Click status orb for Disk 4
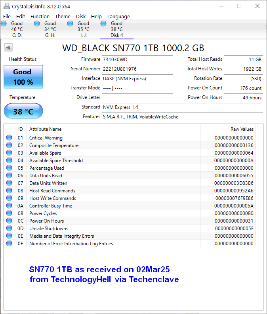 103,23
